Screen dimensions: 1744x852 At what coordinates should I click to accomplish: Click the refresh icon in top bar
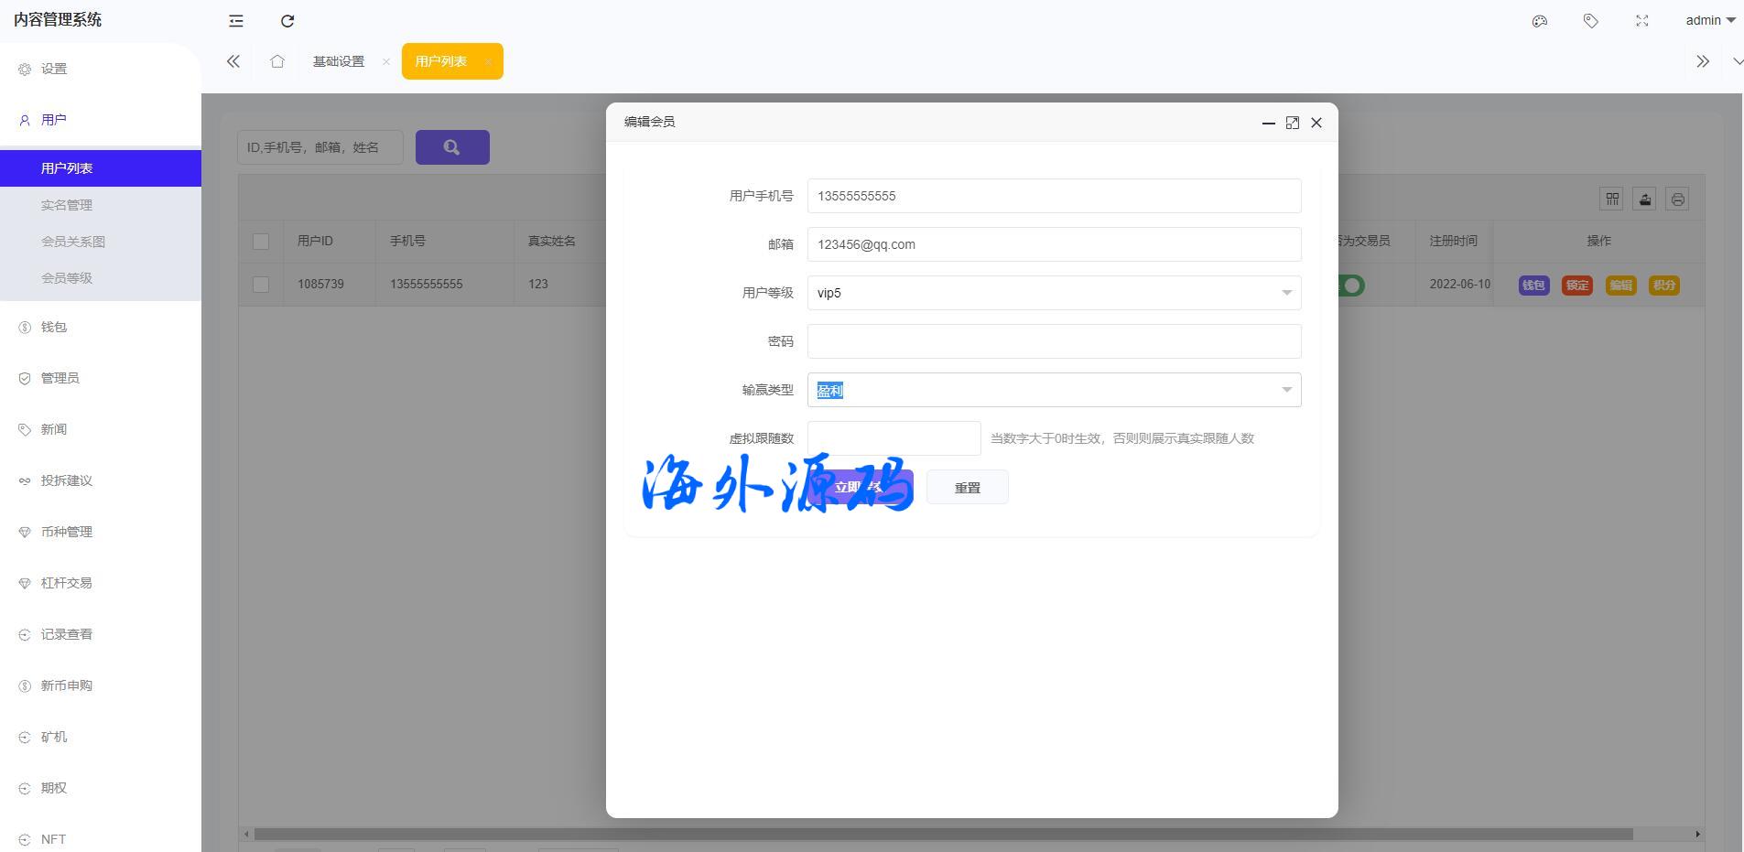287,21
